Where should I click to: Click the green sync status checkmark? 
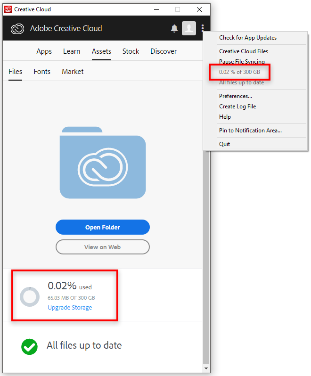coord(30,346)
